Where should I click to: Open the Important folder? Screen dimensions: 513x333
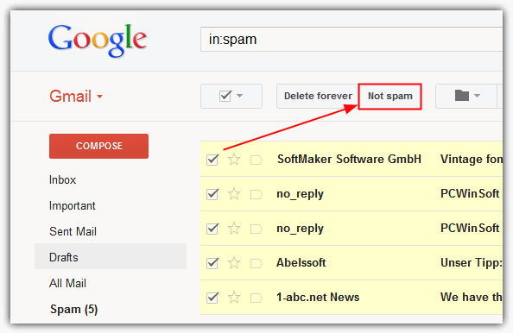pos(73,205)
